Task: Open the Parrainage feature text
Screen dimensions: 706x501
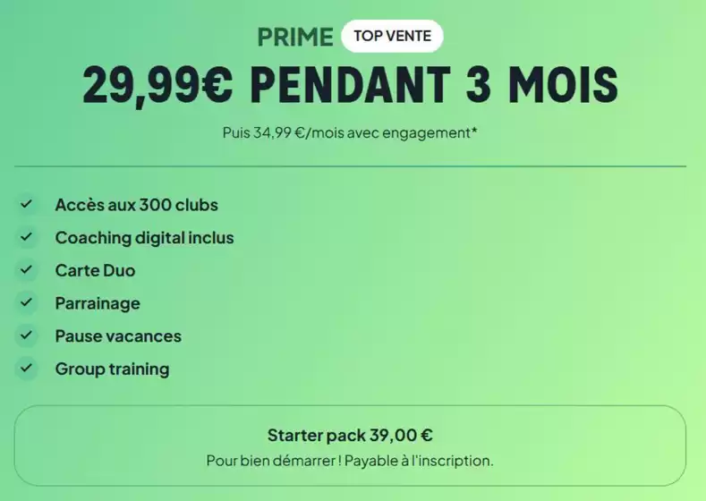Action: [98, 303]
